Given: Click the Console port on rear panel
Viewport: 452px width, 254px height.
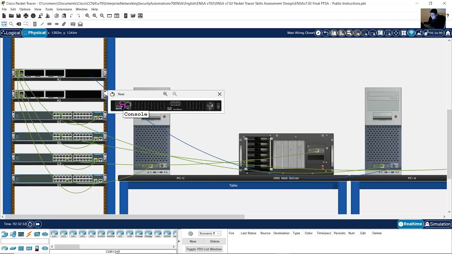Looking at the screenshot, I should (x=123, y=106).
